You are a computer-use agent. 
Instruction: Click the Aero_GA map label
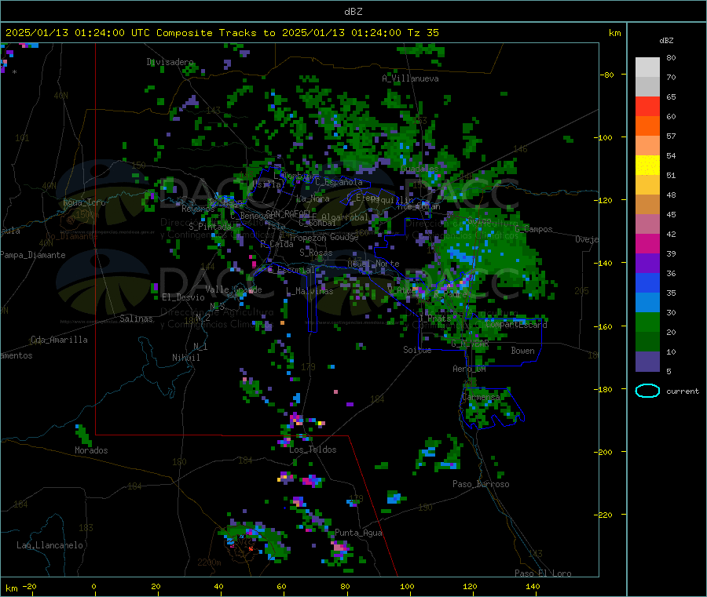tap(469, 369)
